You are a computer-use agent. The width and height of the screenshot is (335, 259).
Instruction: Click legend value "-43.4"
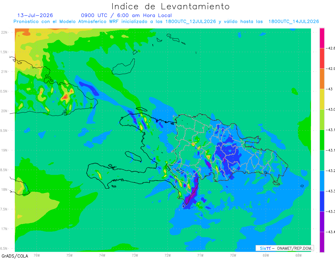331,232
